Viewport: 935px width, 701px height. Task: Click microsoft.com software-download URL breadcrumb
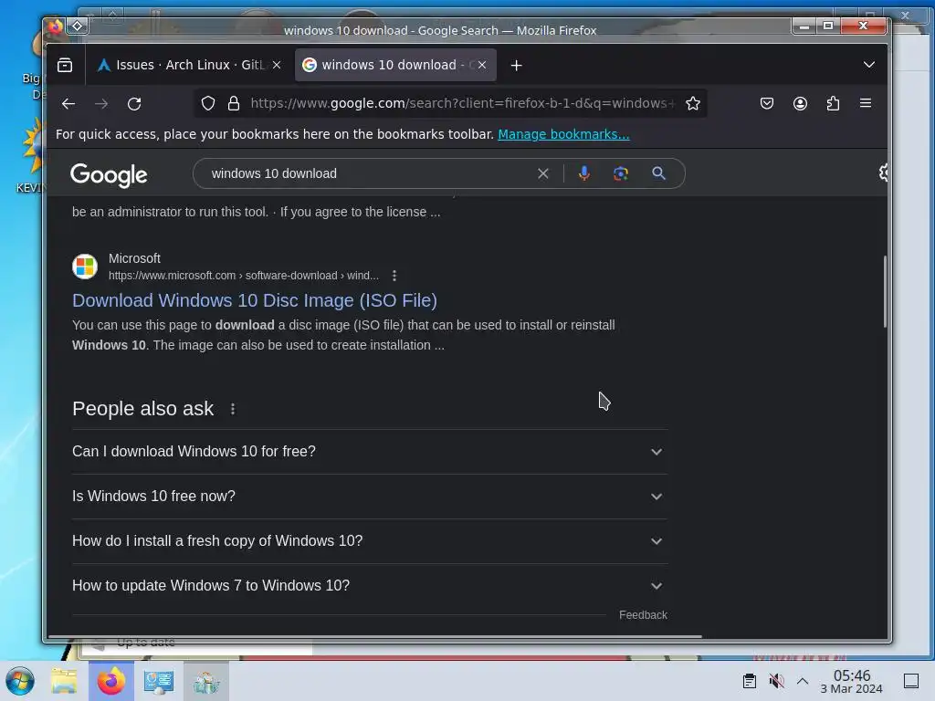(243, 276)
